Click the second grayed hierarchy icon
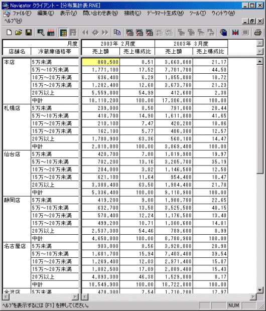Image resolution: width=266 pixels, height=311 pixels. [x=191, y=33]
